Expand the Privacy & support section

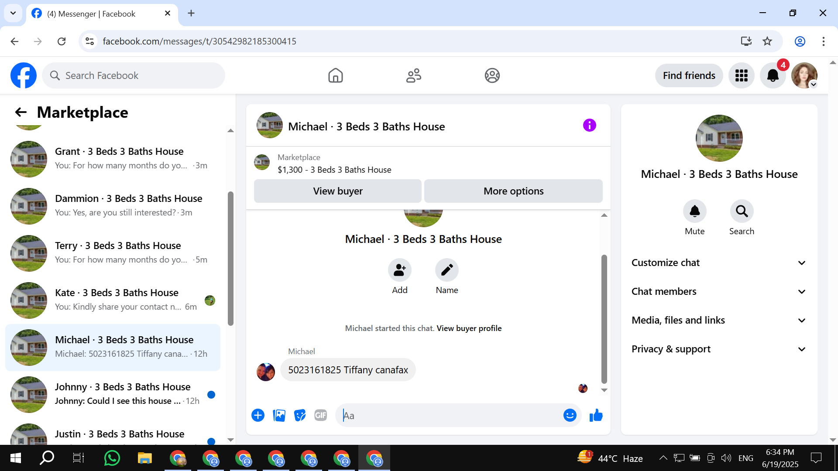(719, 349)
